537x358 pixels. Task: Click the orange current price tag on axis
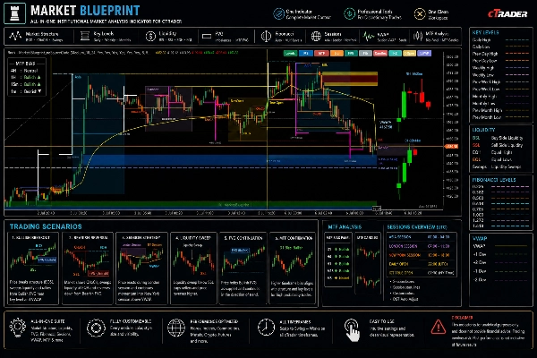451,146
